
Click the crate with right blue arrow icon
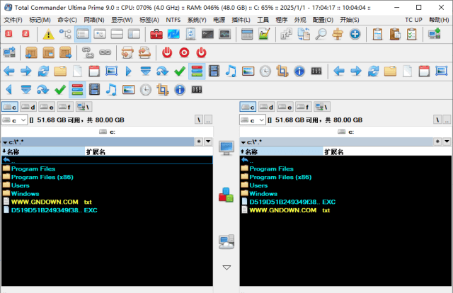65,52
